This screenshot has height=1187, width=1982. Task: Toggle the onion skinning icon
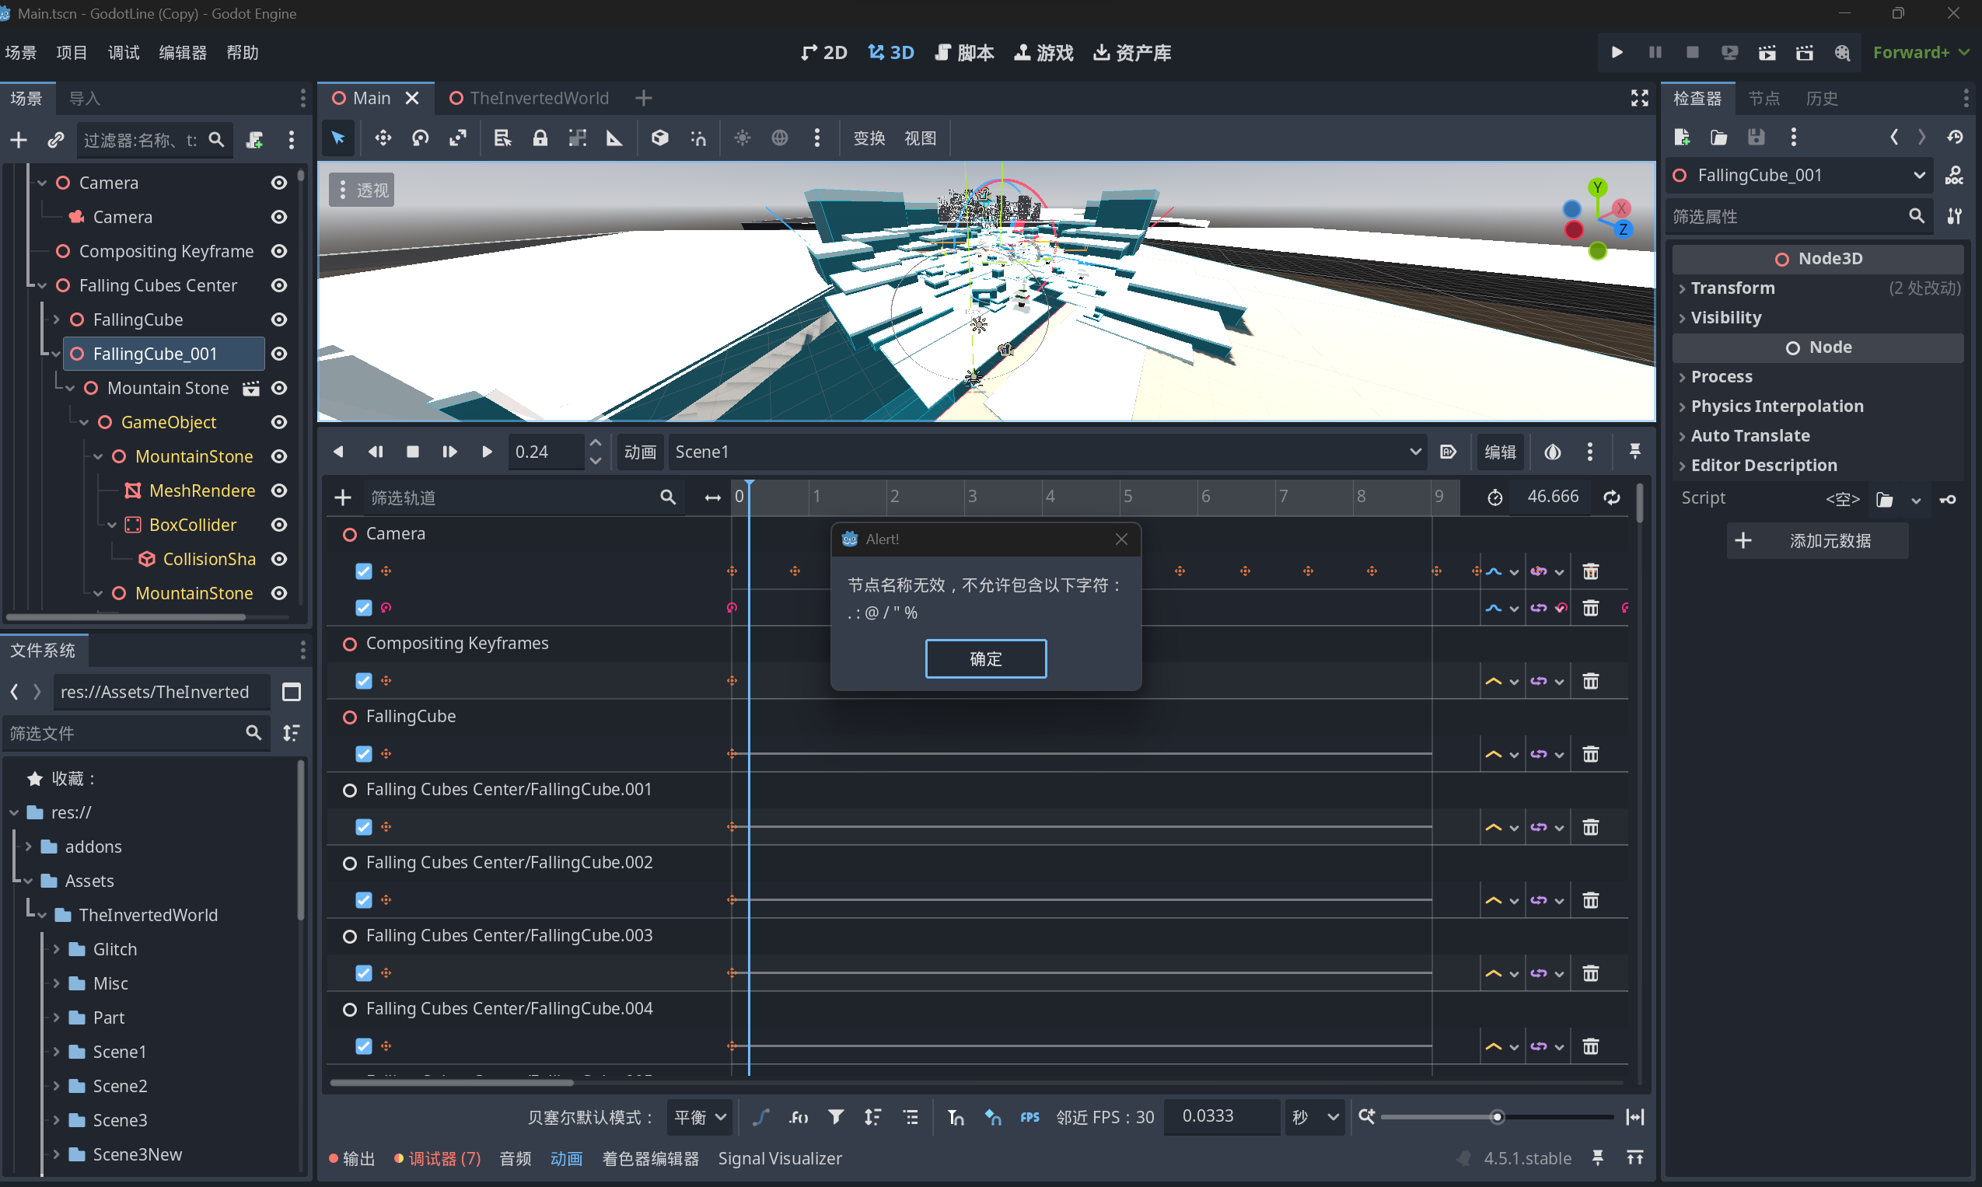pyautogui.click(x=1552, y=452)
